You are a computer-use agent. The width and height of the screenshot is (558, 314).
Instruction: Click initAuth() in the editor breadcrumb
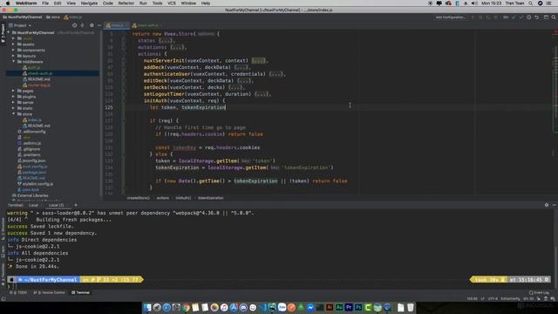(183, 198)
